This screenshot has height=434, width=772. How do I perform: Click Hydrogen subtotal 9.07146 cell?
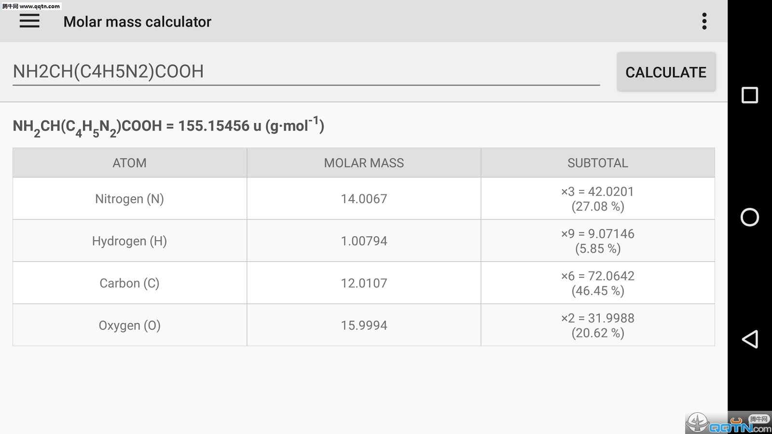pyautogui.click(x=597, y=241)
